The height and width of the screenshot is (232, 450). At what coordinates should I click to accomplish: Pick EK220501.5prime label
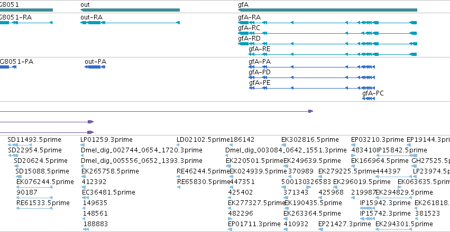pos(254,161)
